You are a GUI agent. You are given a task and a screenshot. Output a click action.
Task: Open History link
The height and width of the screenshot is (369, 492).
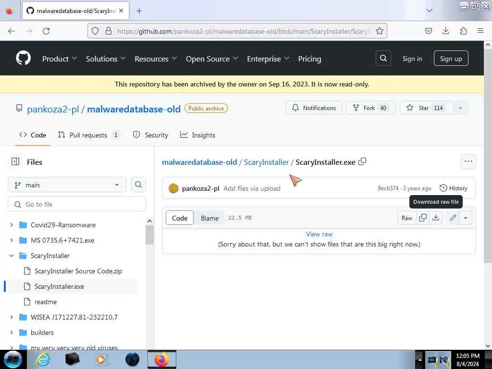click(x=454, y=188)
